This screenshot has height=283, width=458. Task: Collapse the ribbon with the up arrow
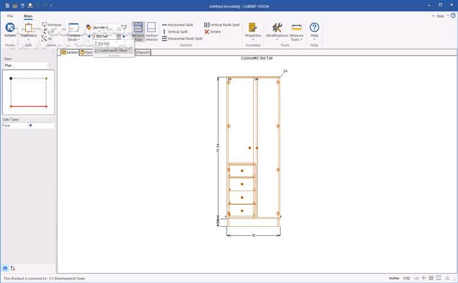433,16
